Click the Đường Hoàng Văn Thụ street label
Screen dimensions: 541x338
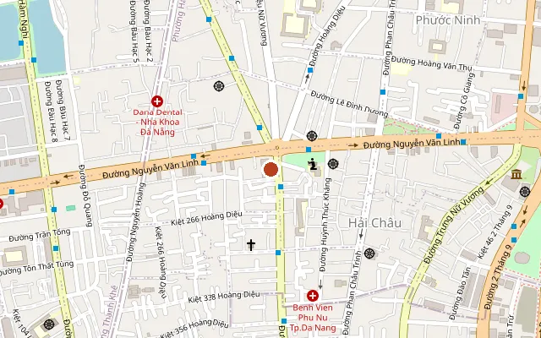431,64
